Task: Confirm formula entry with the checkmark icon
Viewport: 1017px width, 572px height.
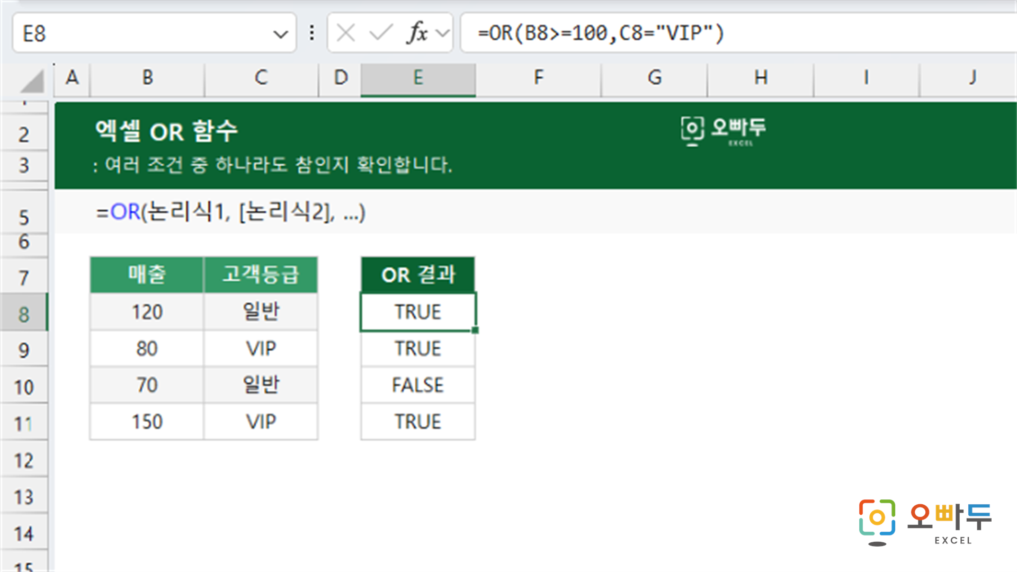Action: 381,33
